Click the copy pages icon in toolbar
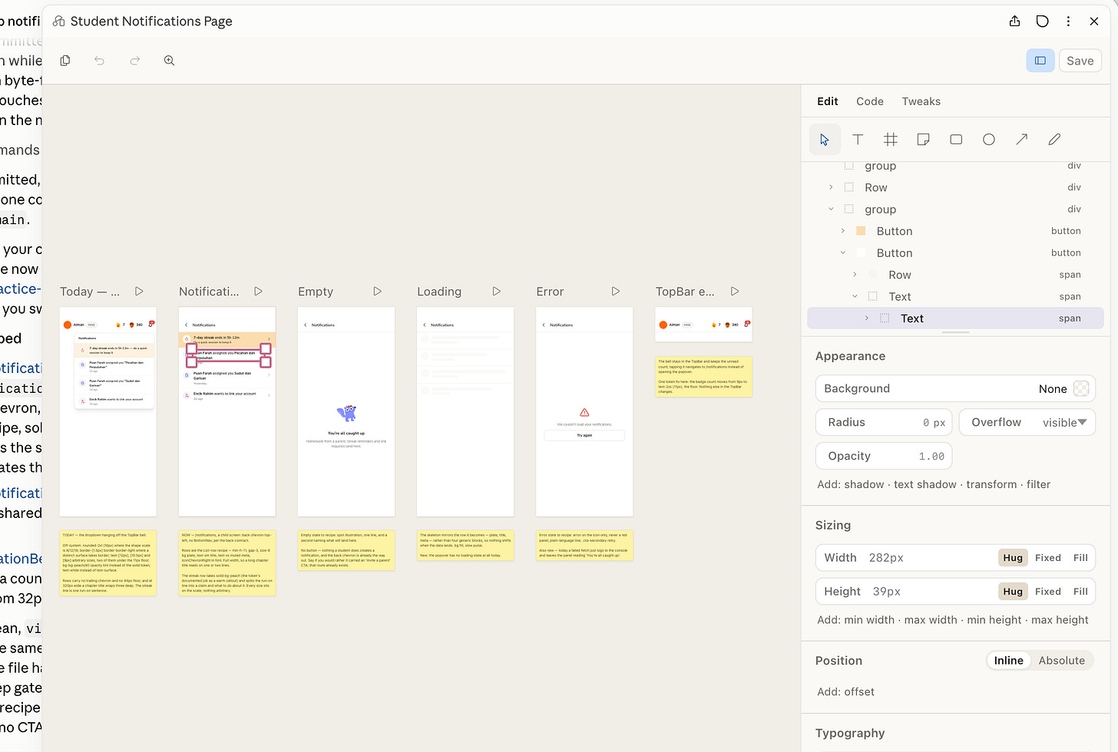1118x752 pixels. (65, 61)
